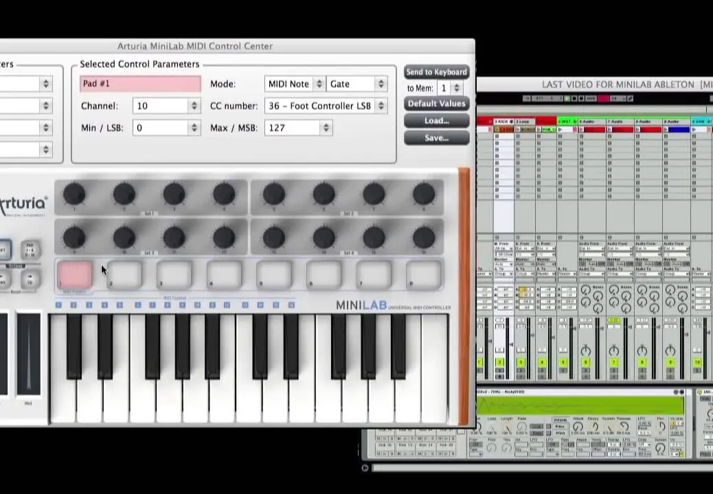
Task: Select drum pad 3
Action: click(x=174, y=274)
